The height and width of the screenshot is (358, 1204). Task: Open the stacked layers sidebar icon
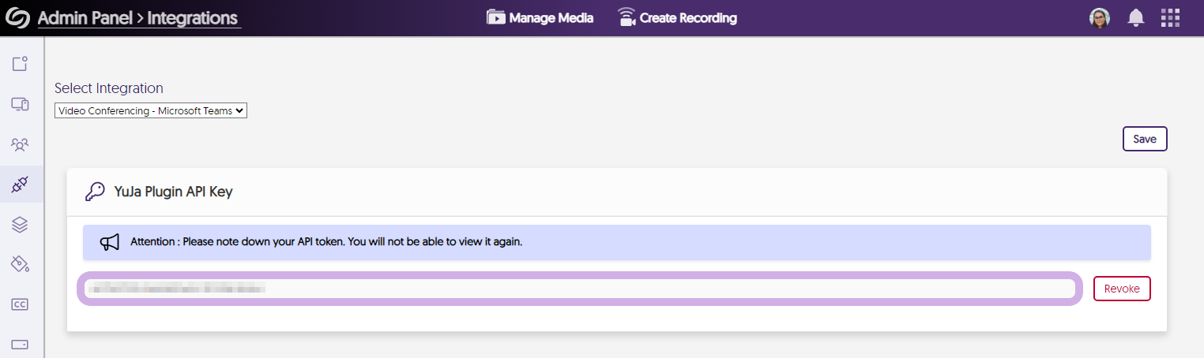(x=21, y=225)
